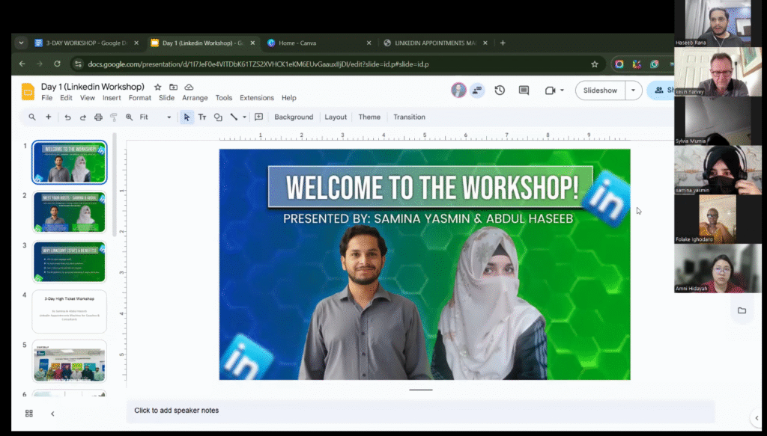Open the Fit zoom dropdown
This screenshot has width=767, height=436.
(x=155, y=117)
